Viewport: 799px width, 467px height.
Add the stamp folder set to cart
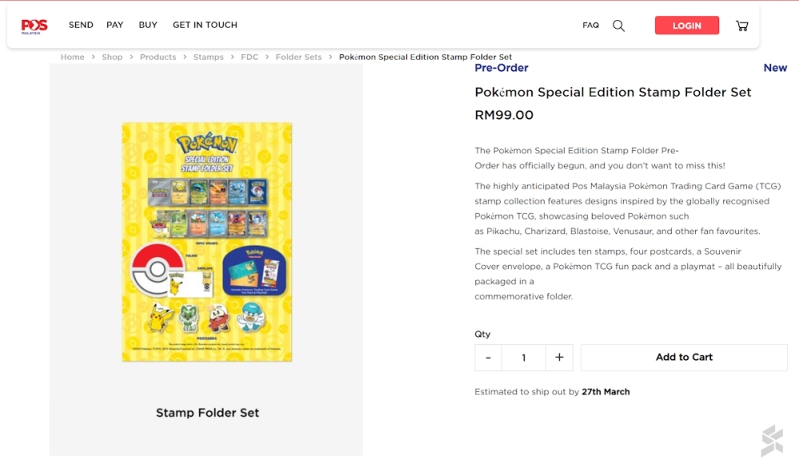[683, 358]
